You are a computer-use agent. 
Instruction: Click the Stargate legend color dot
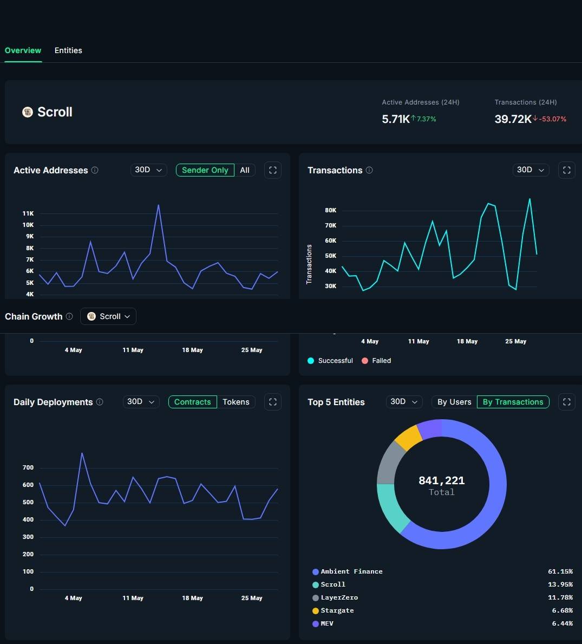pos(316,611)
